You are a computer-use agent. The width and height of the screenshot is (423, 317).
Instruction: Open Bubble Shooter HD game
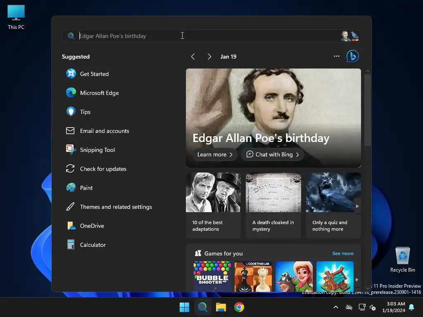click(212, 277)
